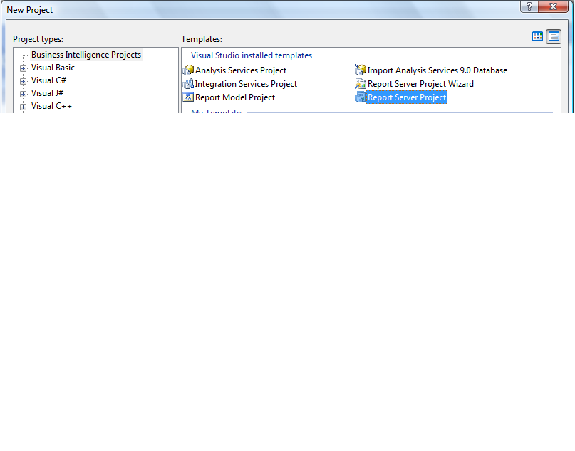Screen dimensions: 575x451
Task: Choose the highlighted Report Server Project text
Action: pos(407,97)
